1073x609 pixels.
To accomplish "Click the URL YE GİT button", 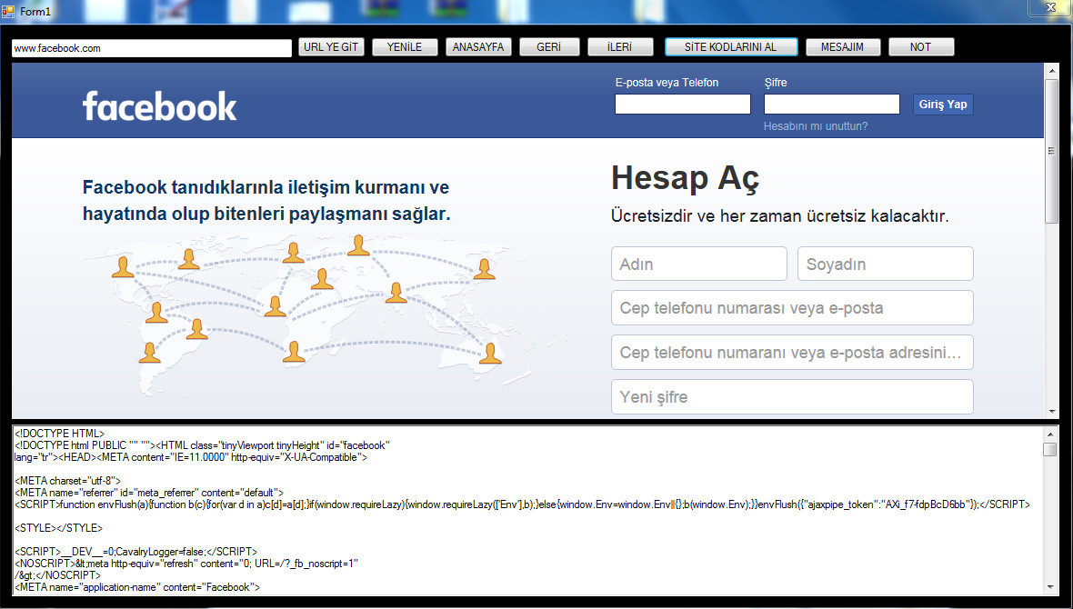I will (x=331, y=47).
